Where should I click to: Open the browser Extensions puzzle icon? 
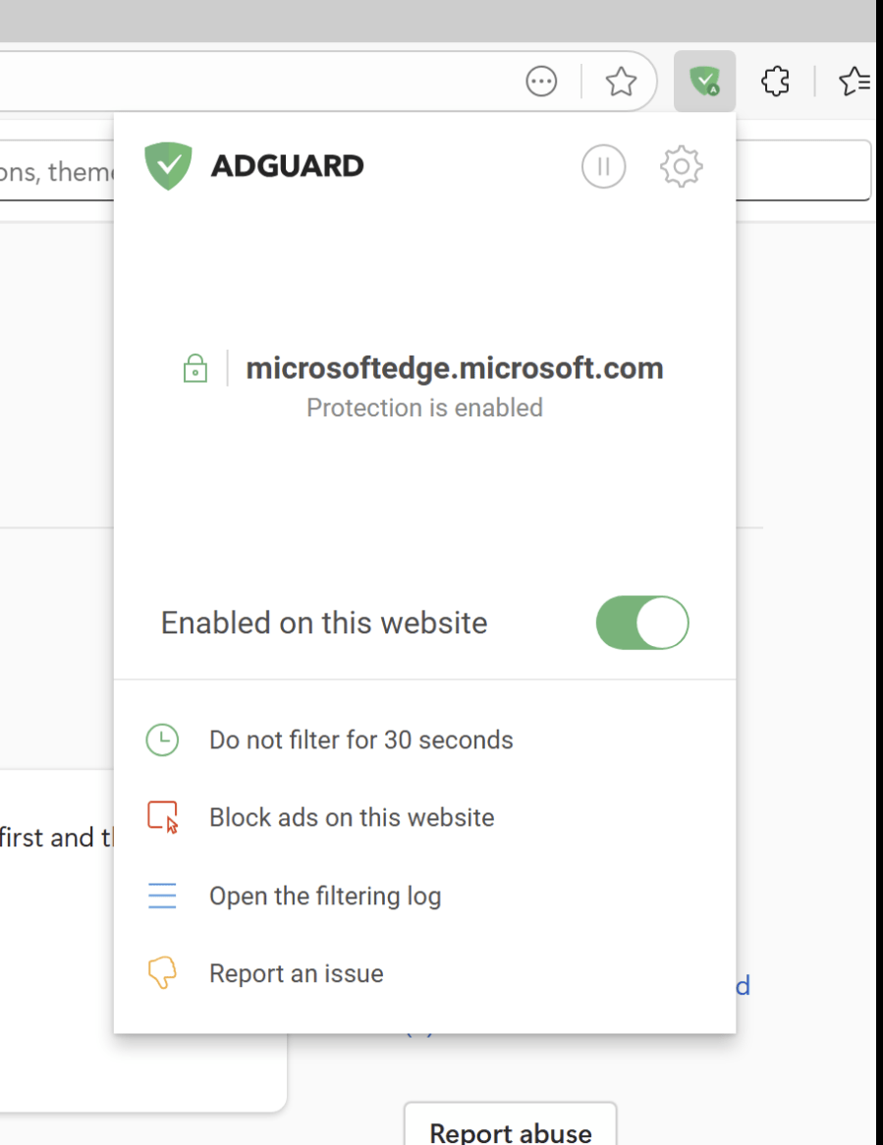pos(776,82)
